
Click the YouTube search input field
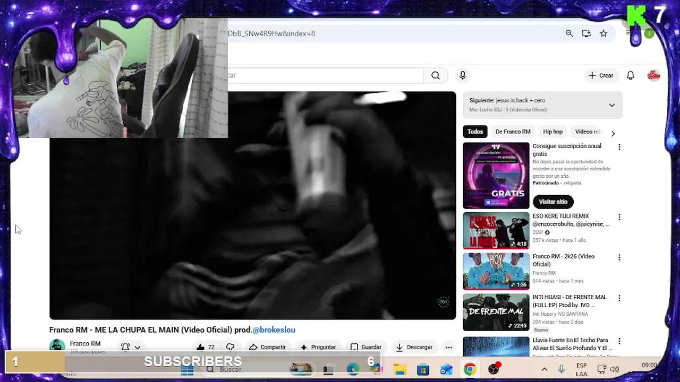(325, 75)
